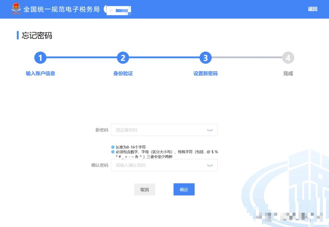The height and width of the screenshot is (227, 329).
Task: Click grey progress line before step 4
Action: point(247,57)
